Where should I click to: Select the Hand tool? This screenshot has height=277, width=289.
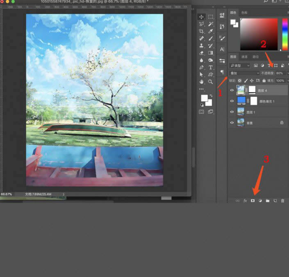tap(201, 82)
